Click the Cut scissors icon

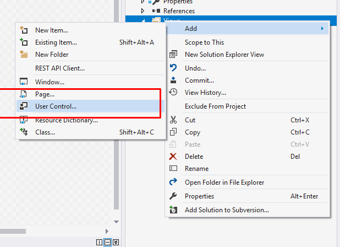coord(173,120)
